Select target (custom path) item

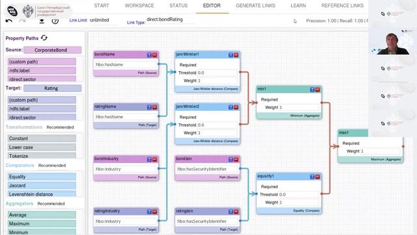click(x=42, y=100)
